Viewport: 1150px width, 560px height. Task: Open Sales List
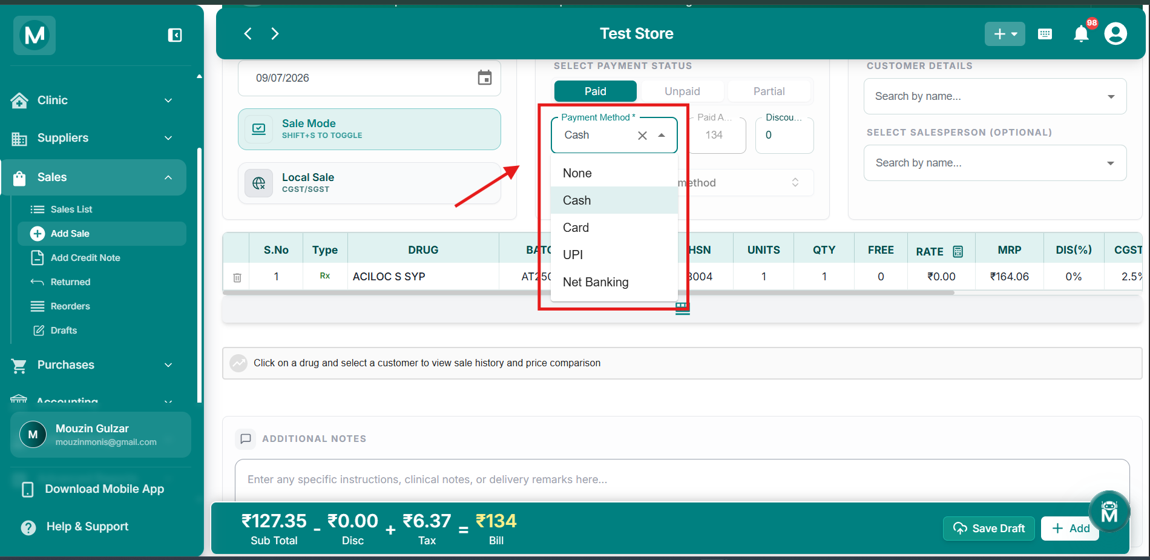click(x=71, y=209)
